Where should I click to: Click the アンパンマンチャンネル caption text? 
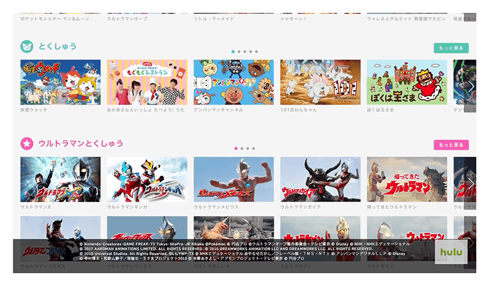(x=218, y=110)
